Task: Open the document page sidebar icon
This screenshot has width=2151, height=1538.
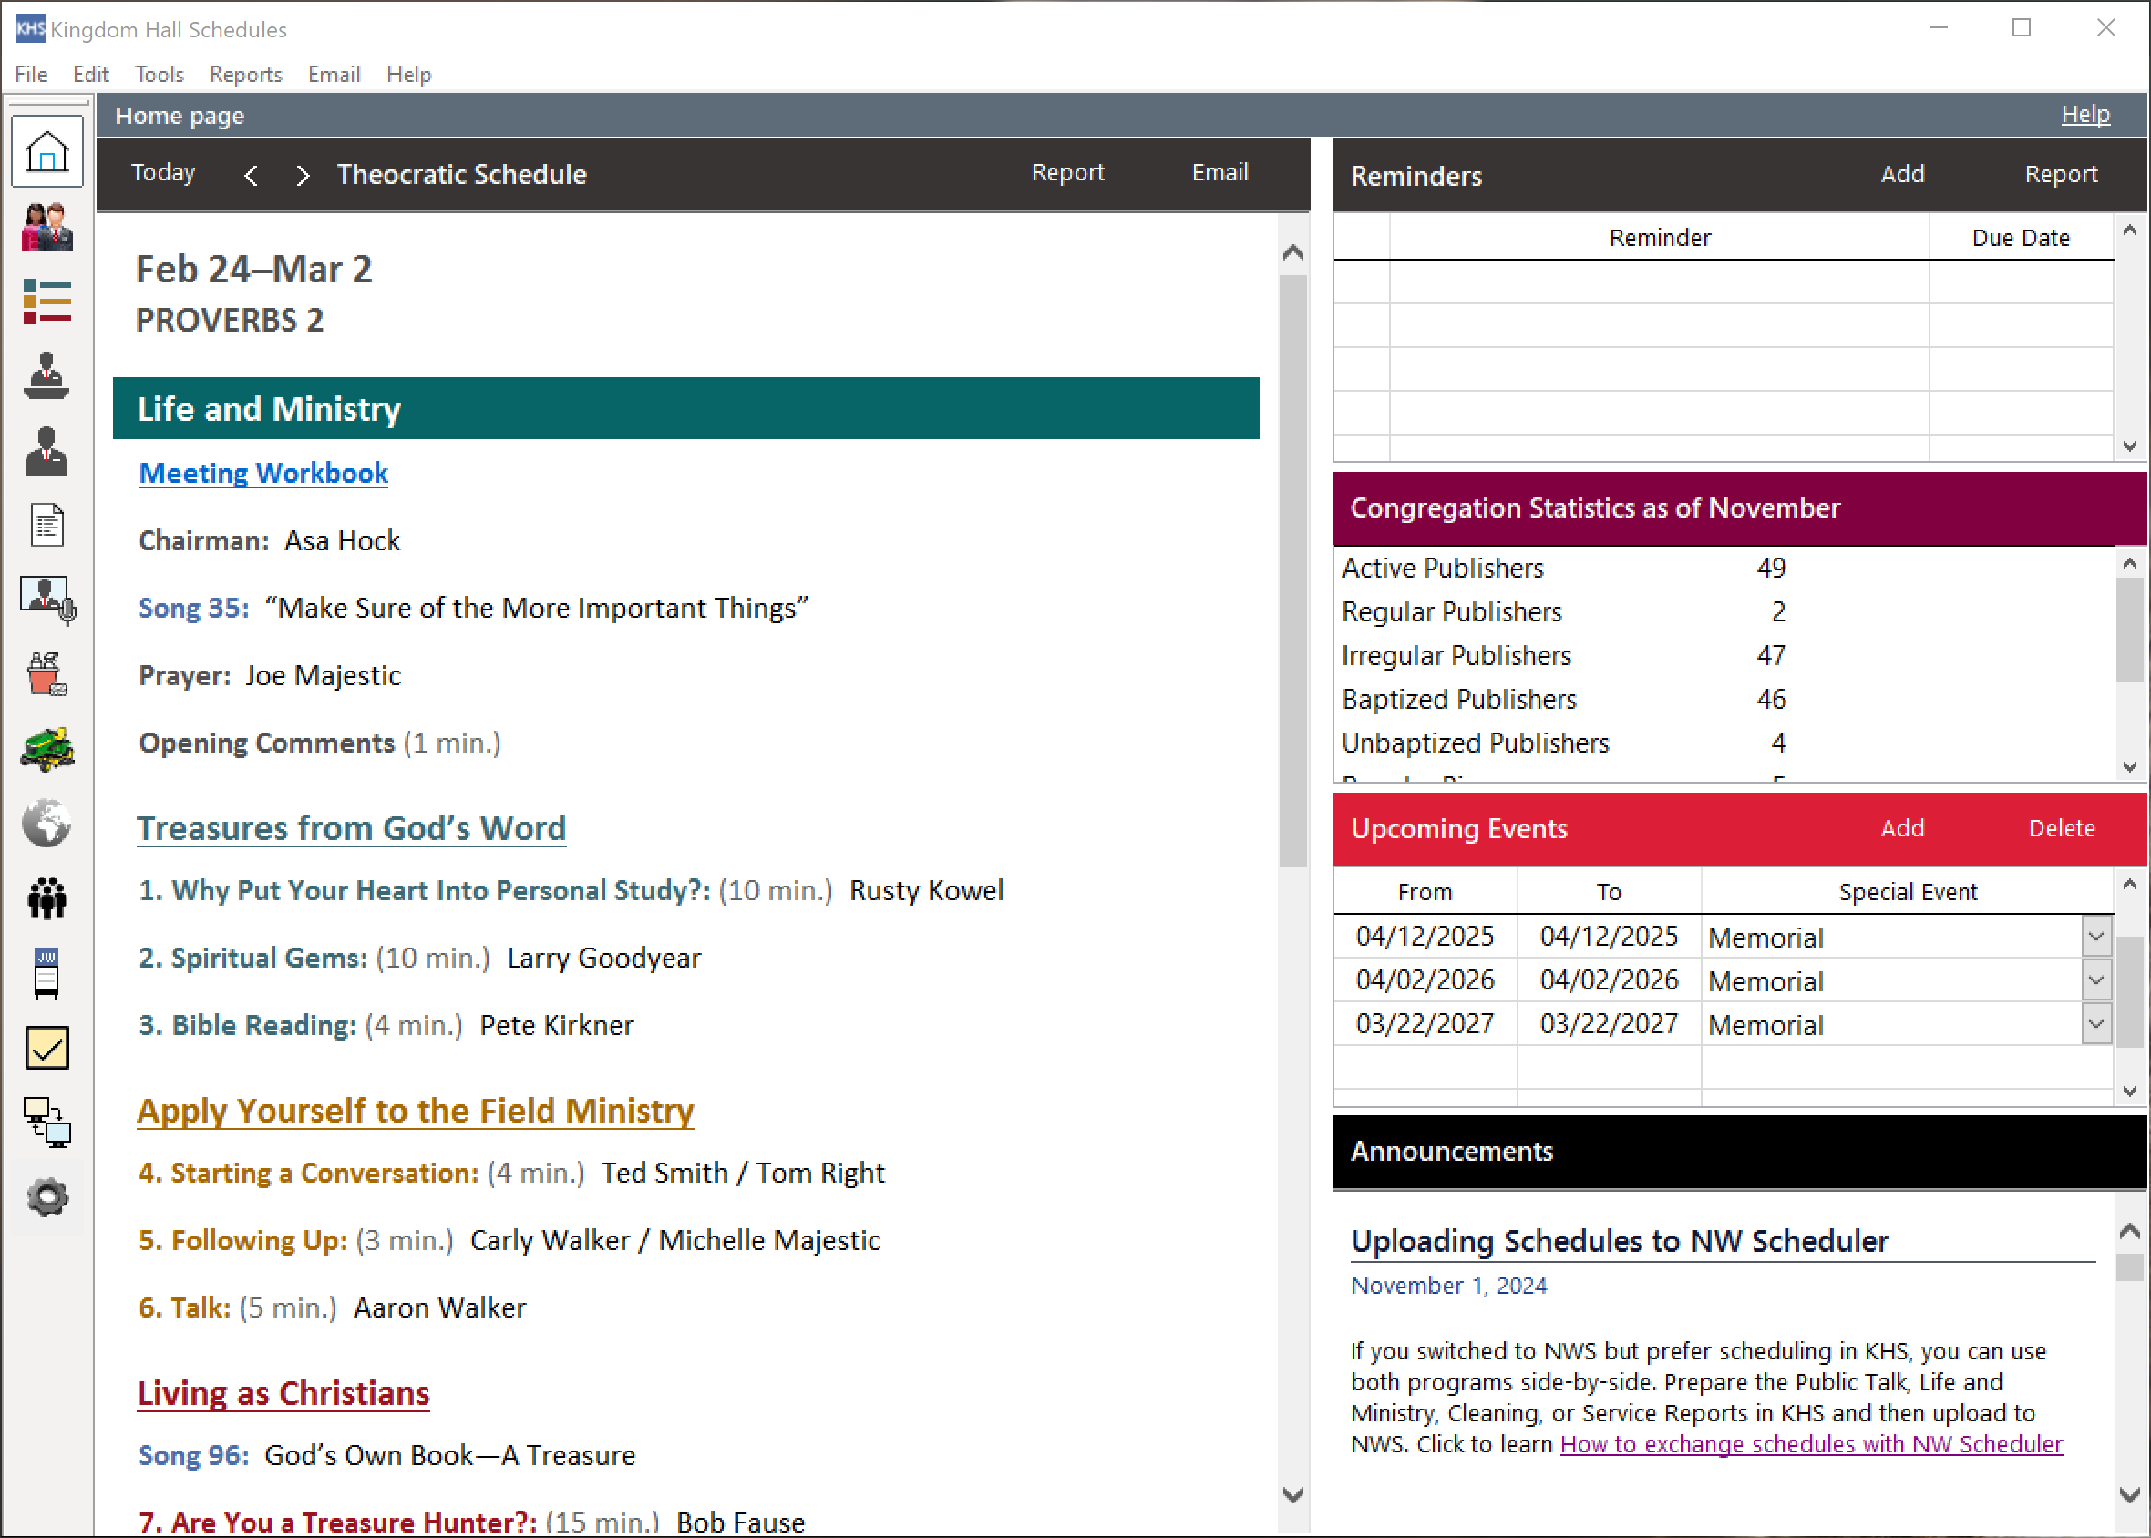Action: click(47, 526)
